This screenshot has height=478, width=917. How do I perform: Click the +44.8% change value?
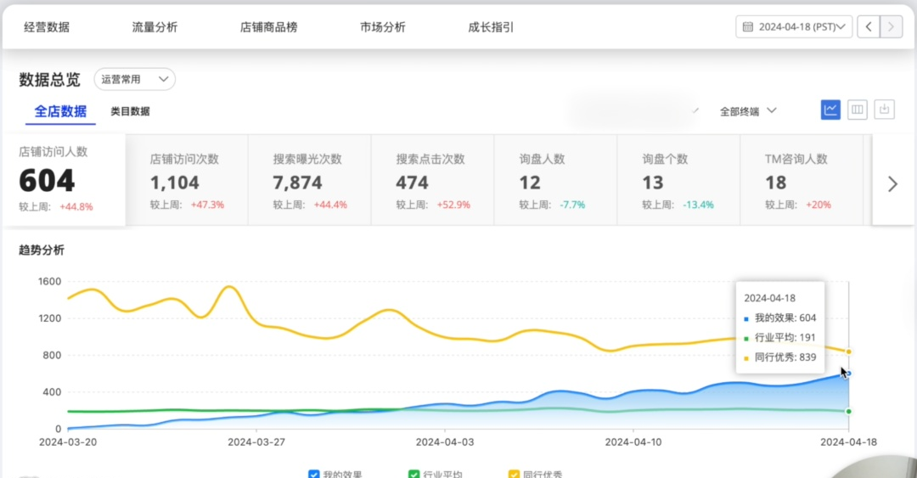(x=76, y=206)
